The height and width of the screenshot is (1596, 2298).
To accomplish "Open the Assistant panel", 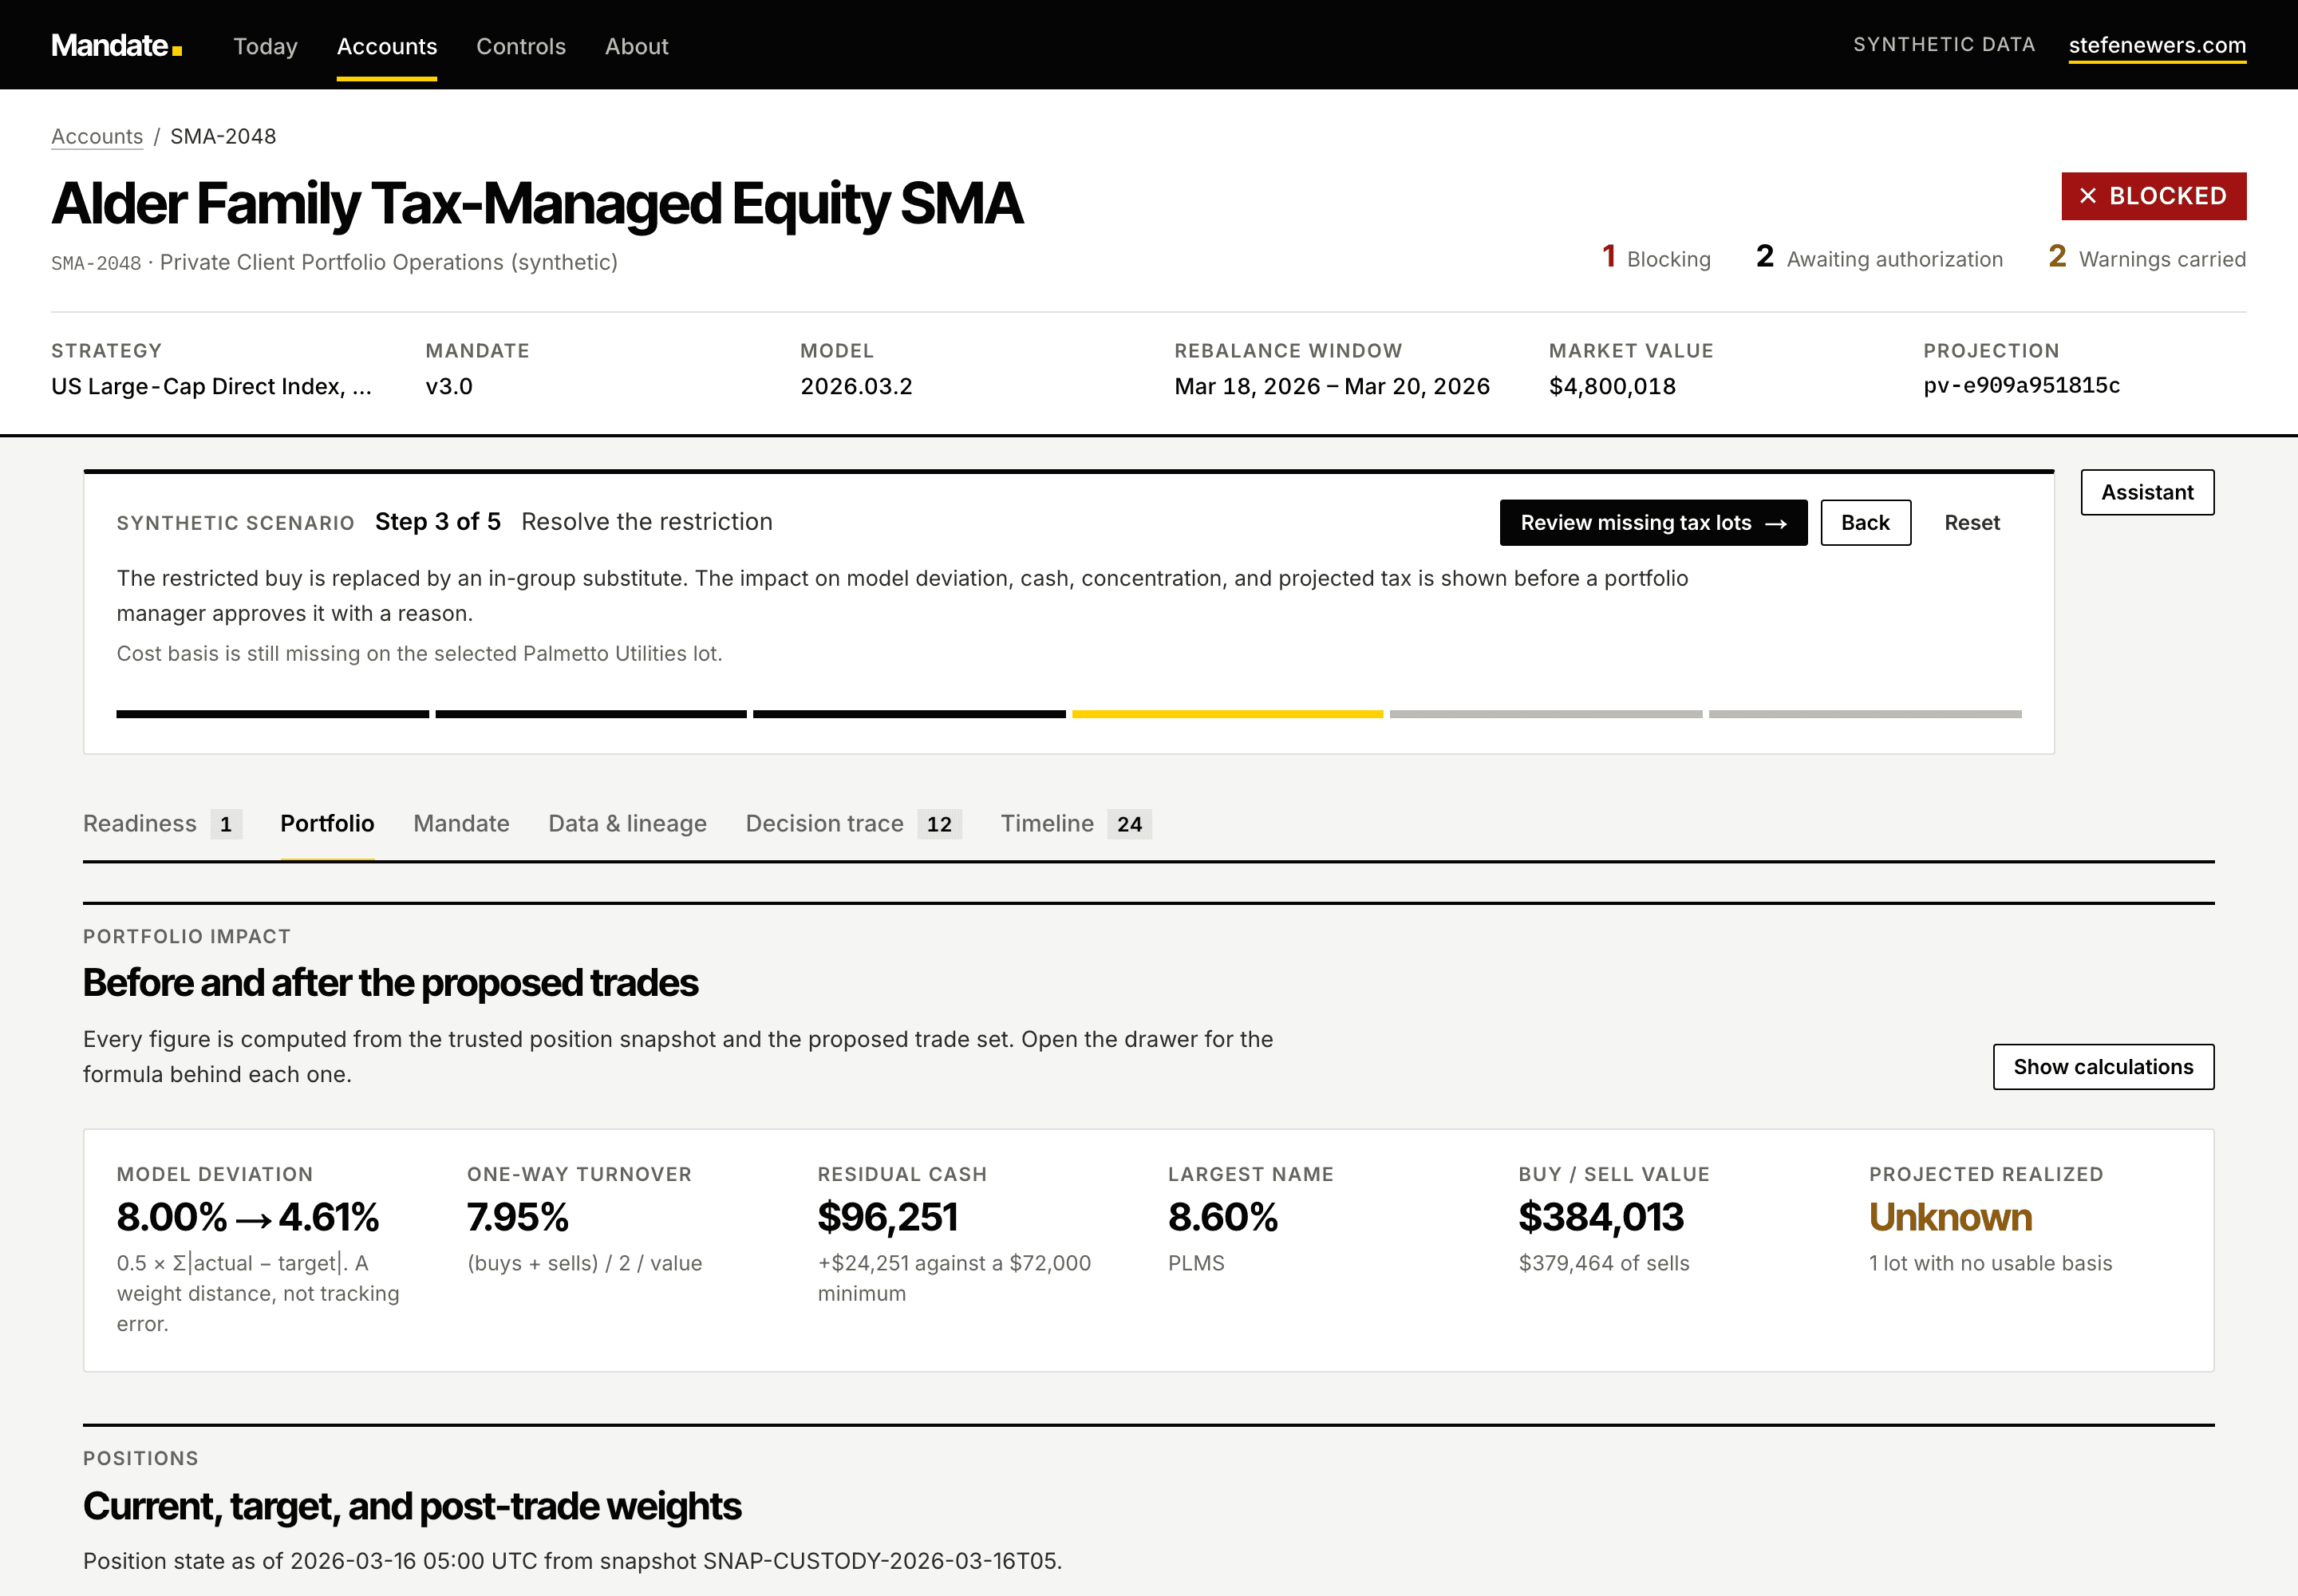I will [x=2147, y=492].
